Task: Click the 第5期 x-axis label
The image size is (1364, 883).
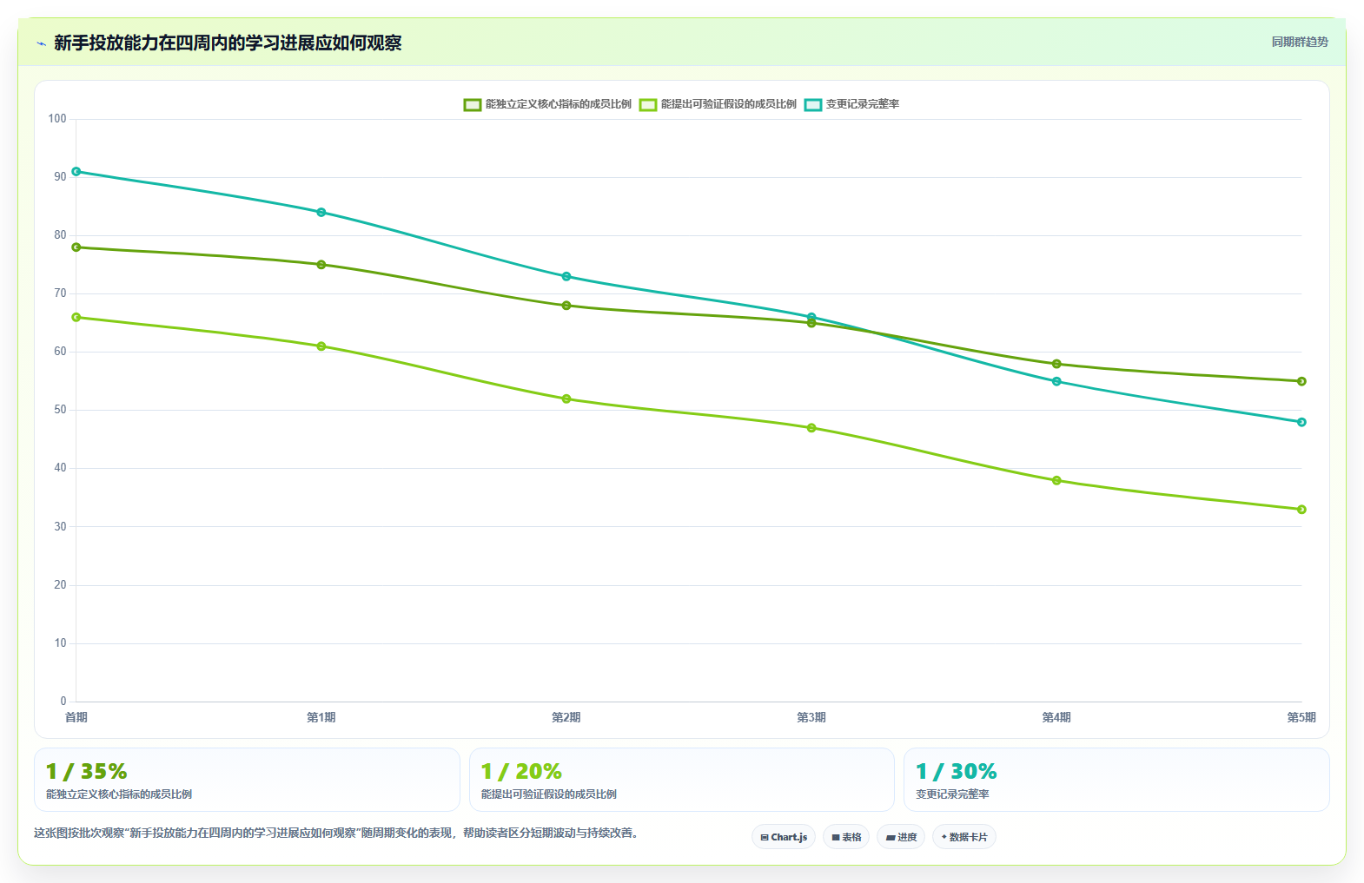Action: coord(1301,717)
